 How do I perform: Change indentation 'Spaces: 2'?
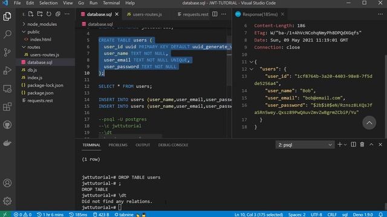(297, 215)
